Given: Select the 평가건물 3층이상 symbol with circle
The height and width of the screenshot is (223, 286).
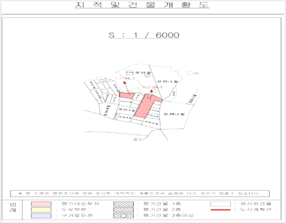Looking at the screenshot, I should pyautogui.click(x=124, y=216).
